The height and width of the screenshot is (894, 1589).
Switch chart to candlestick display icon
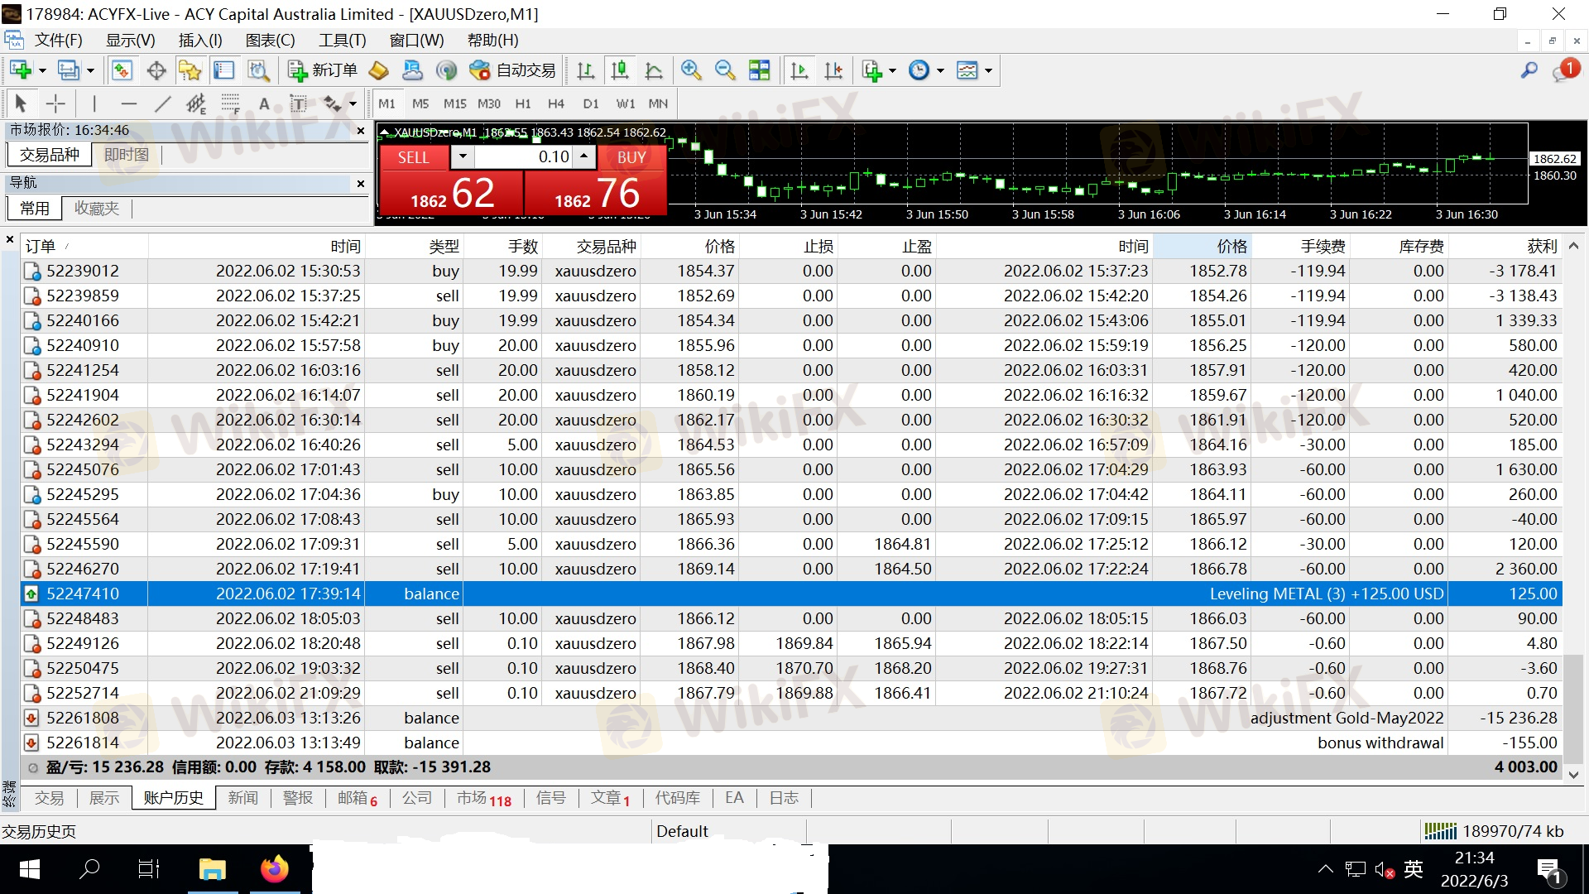point(619,70)
